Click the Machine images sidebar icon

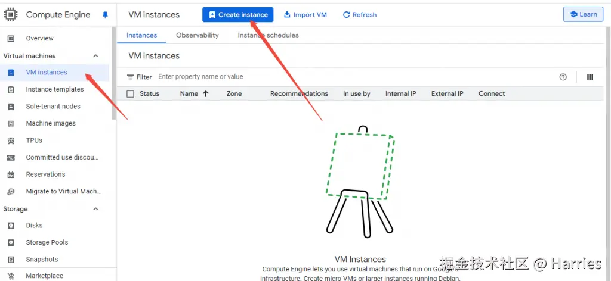11,124
